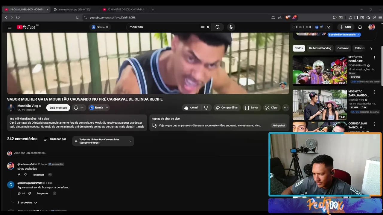Open the YouTube hamburger guide menu
This screenshot has width=383, height=215.
pos(10,27)
